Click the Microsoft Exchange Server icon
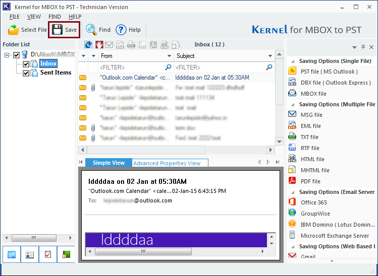This screenshot has height=276, width=378. 292,235
